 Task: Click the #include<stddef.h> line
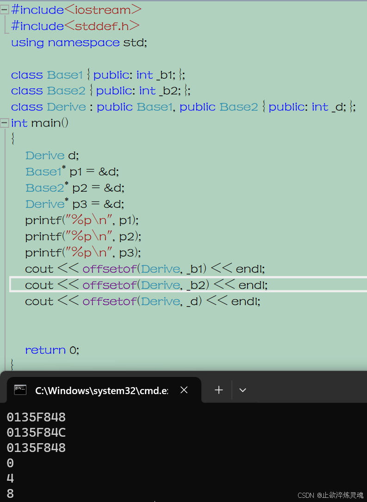[75, 26]
